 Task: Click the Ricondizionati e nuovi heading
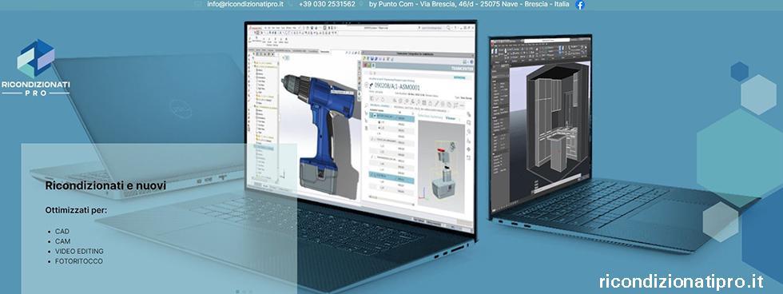[x=105, y=186]
